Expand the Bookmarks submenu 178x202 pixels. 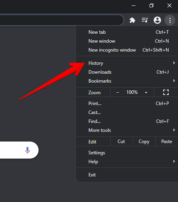click(127, 81)
